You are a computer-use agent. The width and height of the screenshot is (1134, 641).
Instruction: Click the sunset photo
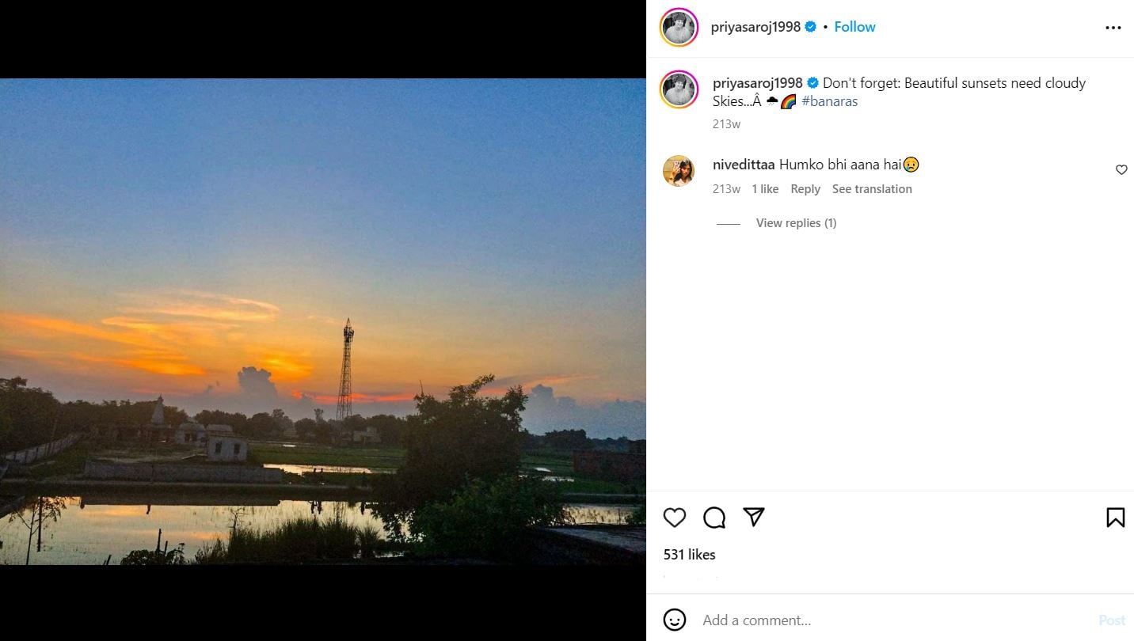coord(323,321)
